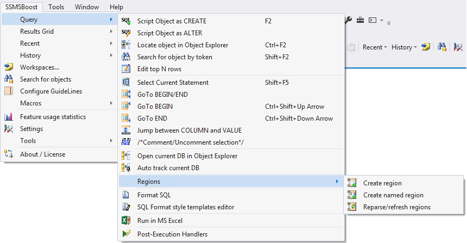Viewport: 467px width, 243px height.
Task: Open the Recent dropdown in the toolbar
Action: click(375, 47)
